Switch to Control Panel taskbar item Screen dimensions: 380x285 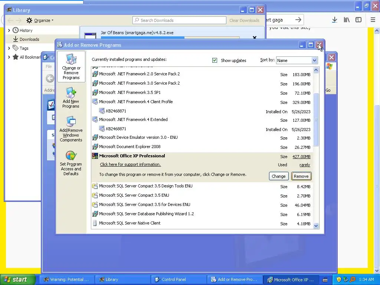pos(178,280)
